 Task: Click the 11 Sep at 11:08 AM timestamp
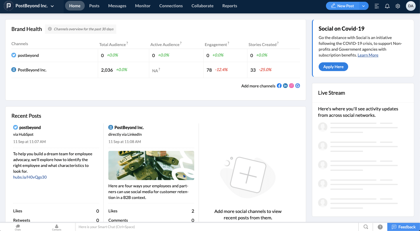pyautogui.click(x=125, y=142)
